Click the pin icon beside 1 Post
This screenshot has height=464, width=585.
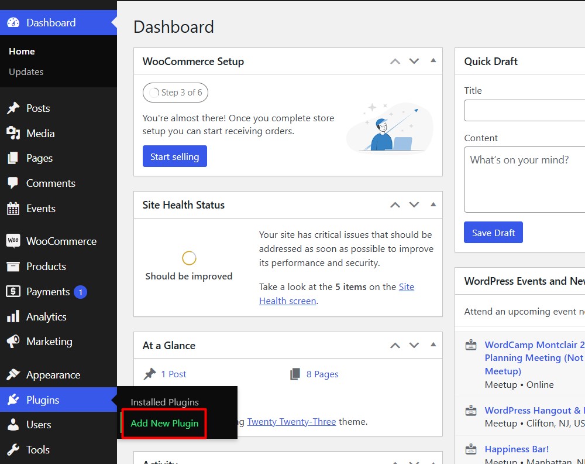(x=150, y=374)
